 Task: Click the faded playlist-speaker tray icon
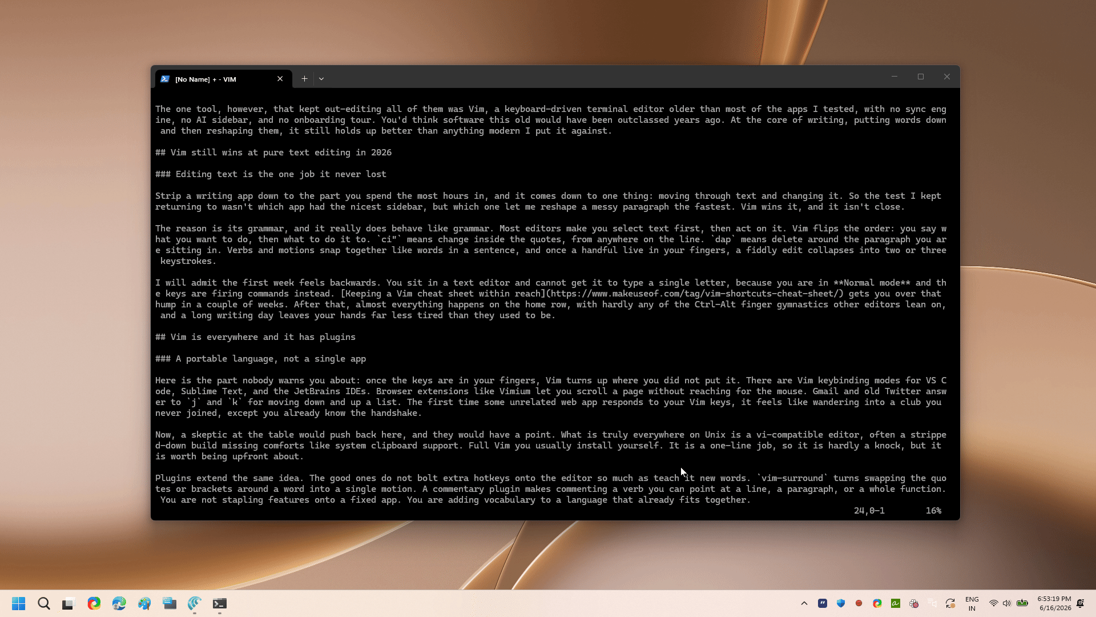click(932, 603)
